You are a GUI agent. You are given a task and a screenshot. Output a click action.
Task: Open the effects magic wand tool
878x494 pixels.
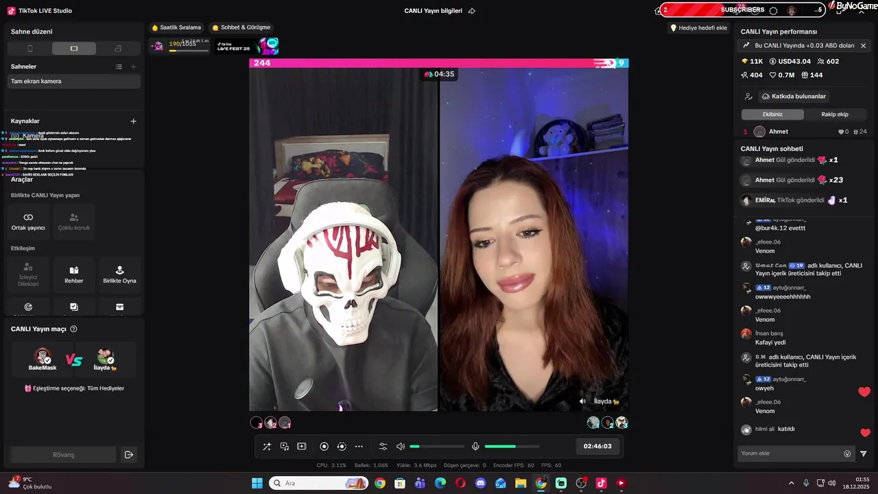(267, 447)
